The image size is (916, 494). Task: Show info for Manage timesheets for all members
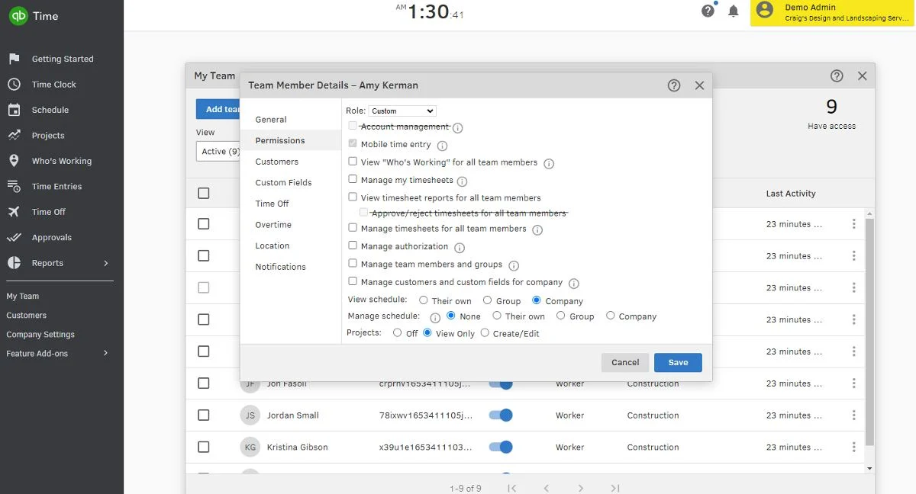tap(537, 229)
